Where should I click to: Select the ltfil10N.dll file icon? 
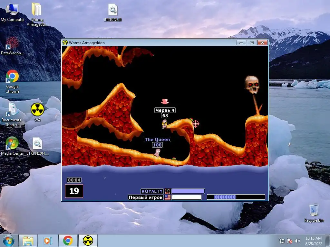point(113,13)
